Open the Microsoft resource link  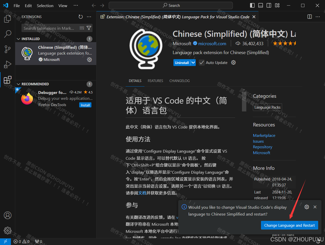point(262,153)
